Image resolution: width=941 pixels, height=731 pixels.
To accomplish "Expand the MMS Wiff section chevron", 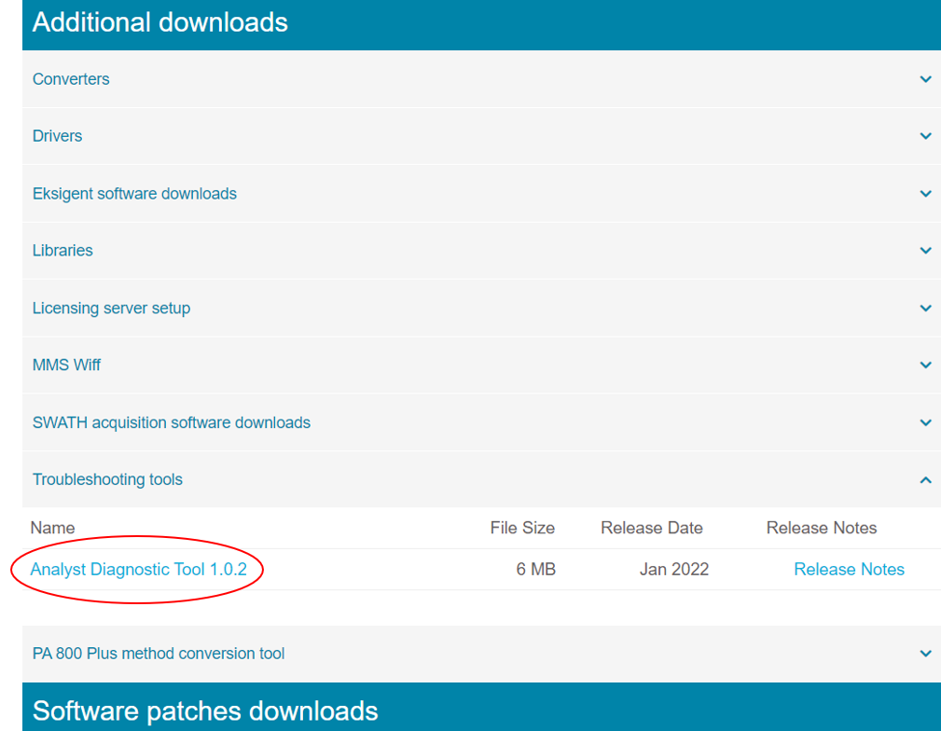I will [925, 365].
